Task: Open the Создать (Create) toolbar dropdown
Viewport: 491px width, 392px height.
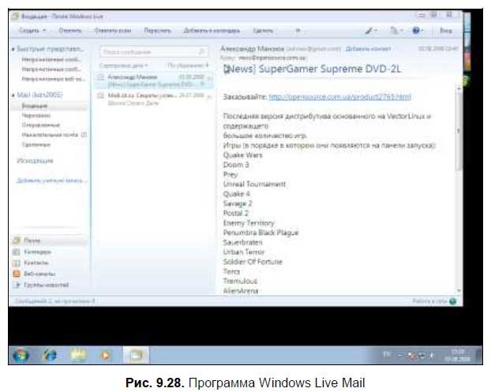Action: pos(32,30)
